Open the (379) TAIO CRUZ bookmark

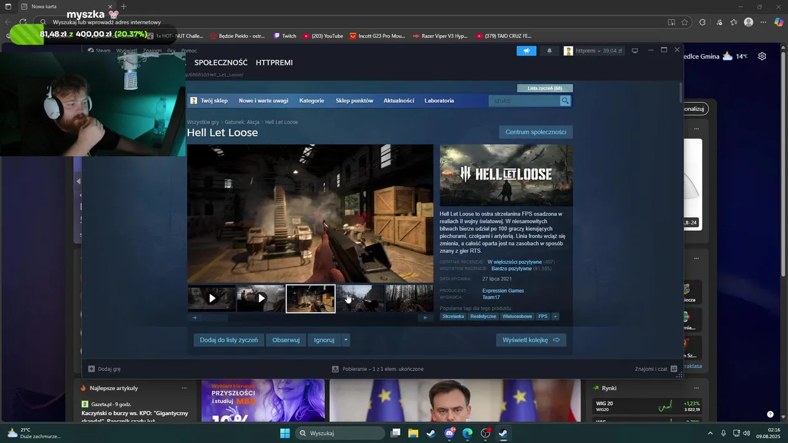[504, 36]
